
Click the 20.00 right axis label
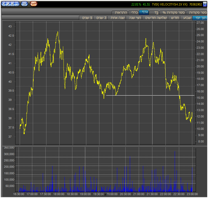(x=200, y=66)
